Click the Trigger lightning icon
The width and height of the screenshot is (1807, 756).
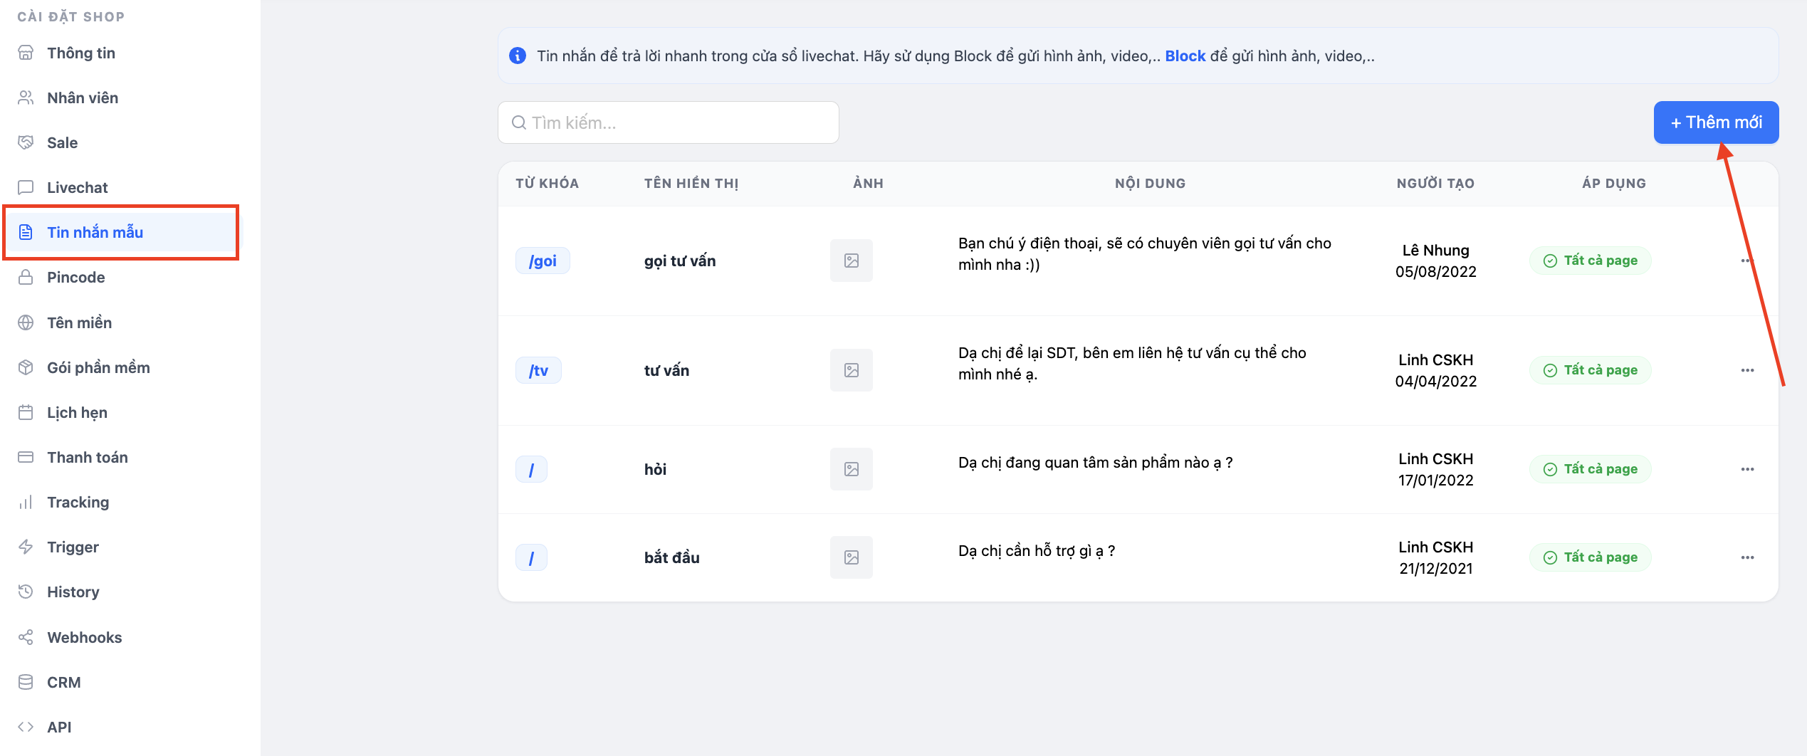point(26,547)
